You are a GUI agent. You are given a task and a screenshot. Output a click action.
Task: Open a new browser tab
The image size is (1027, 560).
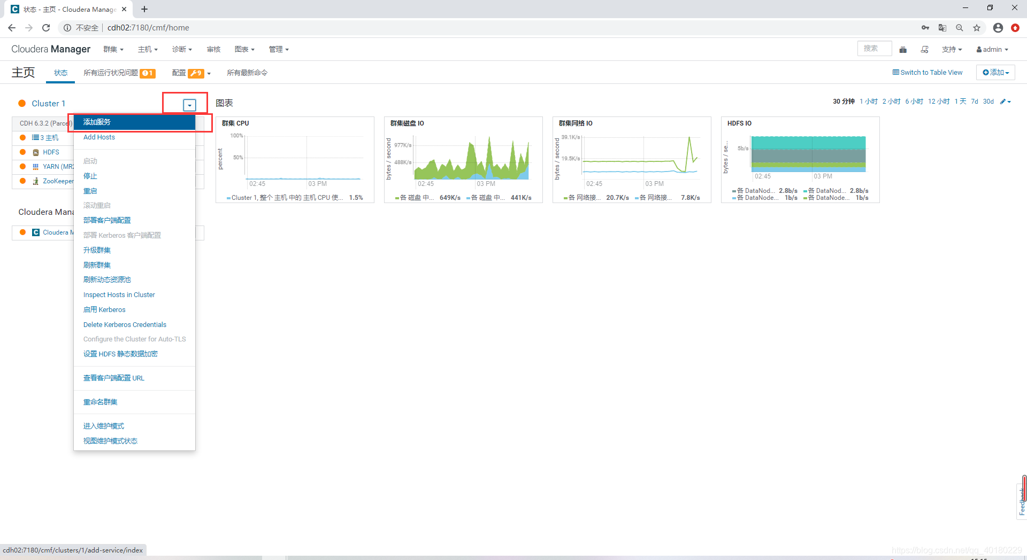(x=144, y=9)
